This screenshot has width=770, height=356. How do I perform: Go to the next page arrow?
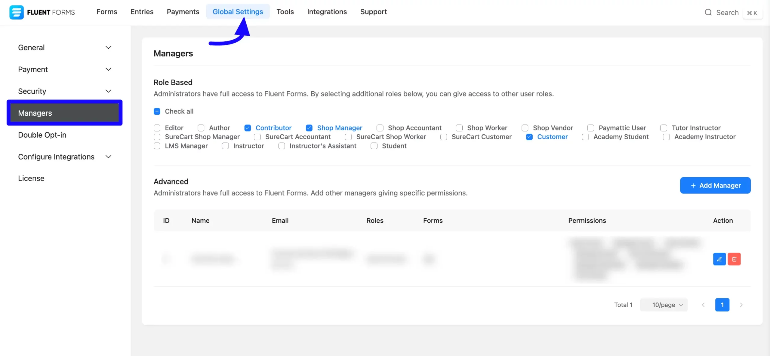point(741,305)
